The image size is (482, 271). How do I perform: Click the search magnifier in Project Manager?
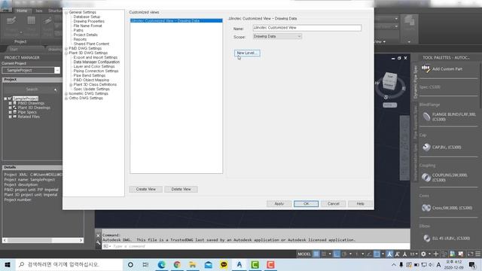point(56,90)
